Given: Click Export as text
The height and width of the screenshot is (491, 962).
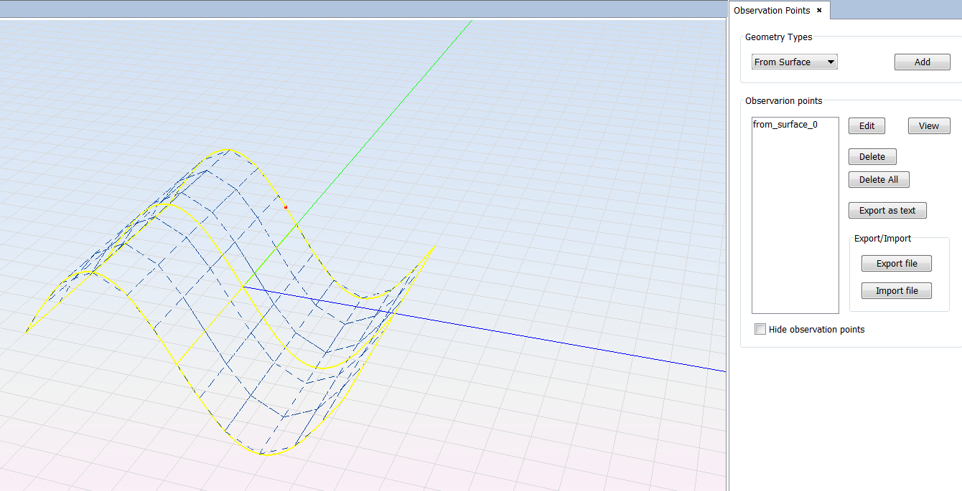Looking at the screenshot, I should tap(887, 211).
